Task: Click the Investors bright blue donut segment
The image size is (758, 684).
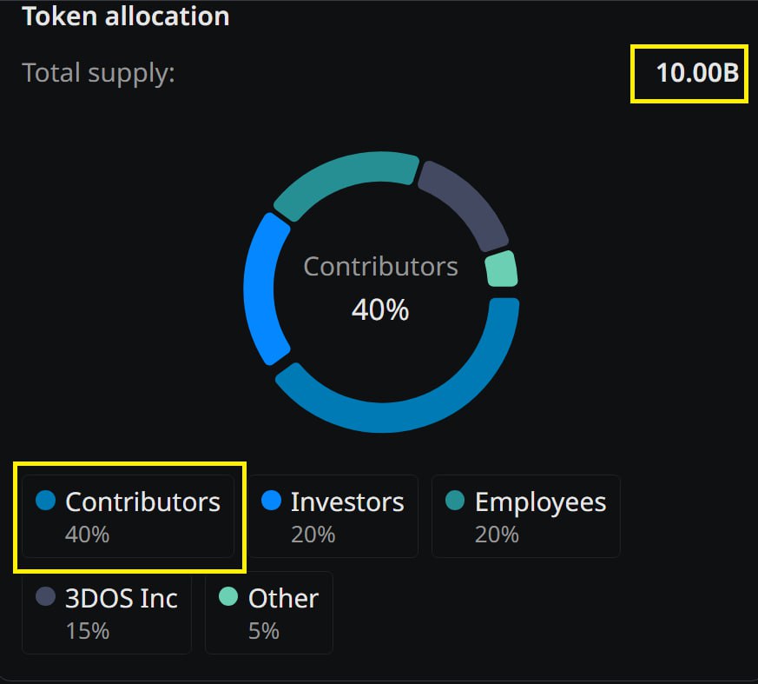Action: pyautogui.click(x=261, y=290)
